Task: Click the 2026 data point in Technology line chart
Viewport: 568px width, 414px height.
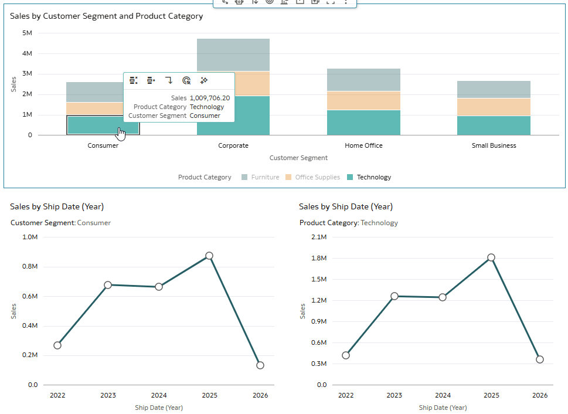Action: click(540, 359)
